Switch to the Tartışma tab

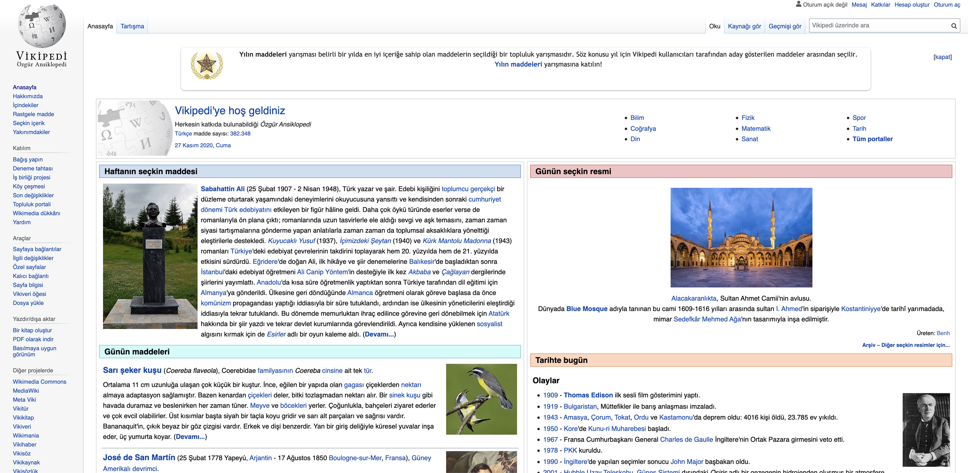132,26
